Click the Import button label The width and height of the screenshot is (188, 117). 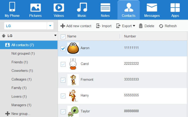point(106,26)
